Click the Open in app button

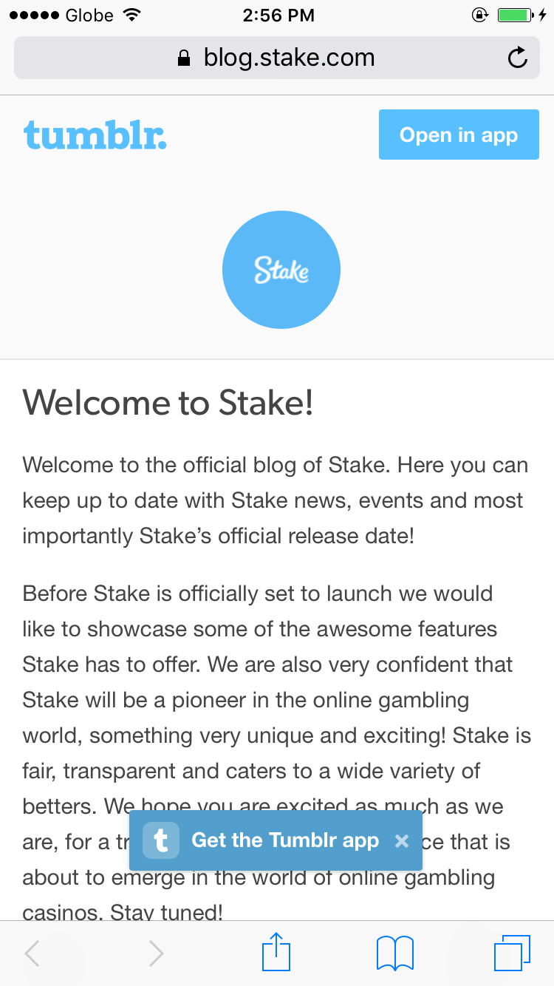tap(459, 135)
